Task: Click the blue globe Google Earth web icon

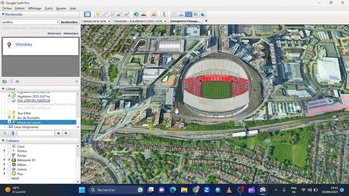Action: (203, 14)
